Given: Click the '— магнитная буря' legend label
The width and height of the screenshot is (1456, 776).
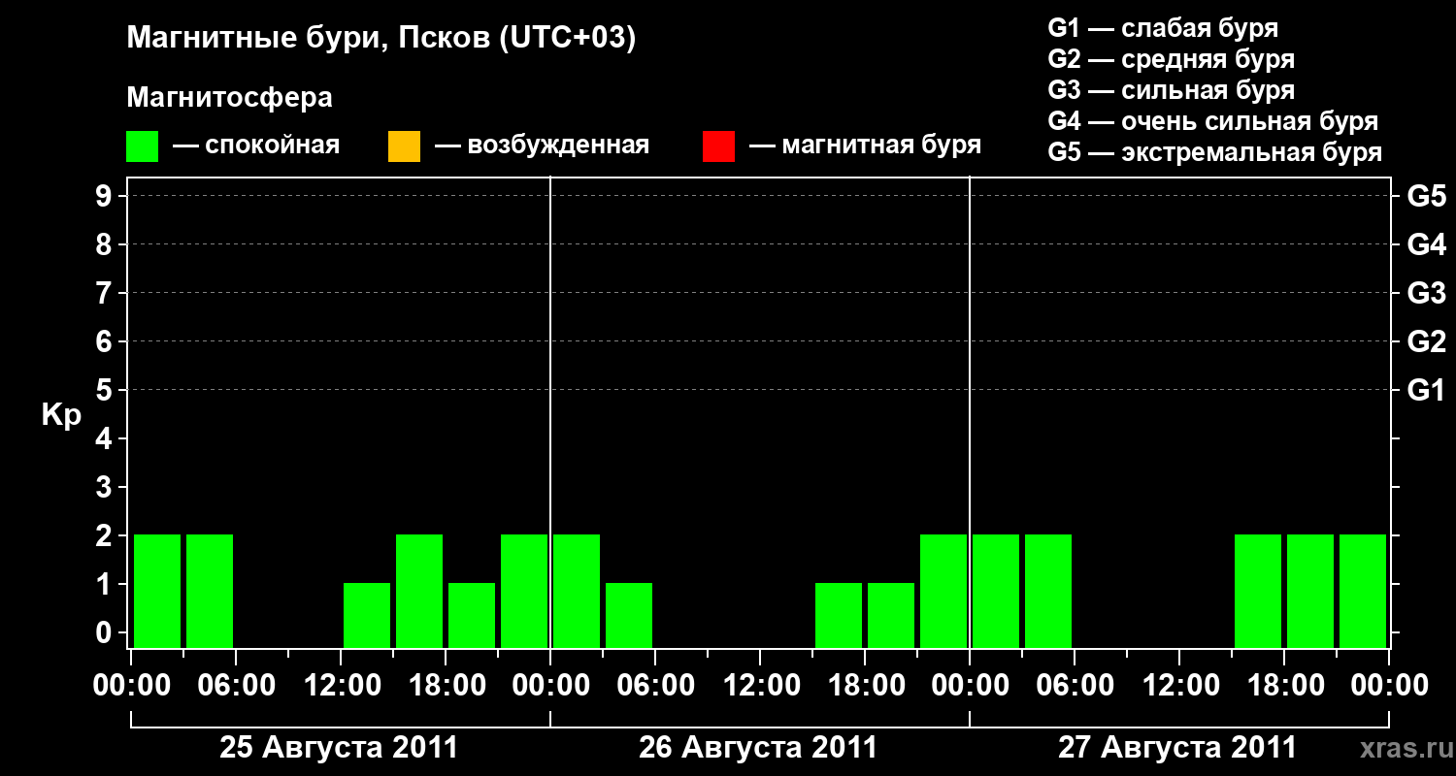Looking at the screenshot, I should [865, 146].
